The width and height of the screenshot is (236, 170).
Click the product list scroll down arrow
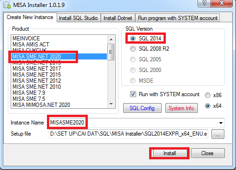[111, 104]
